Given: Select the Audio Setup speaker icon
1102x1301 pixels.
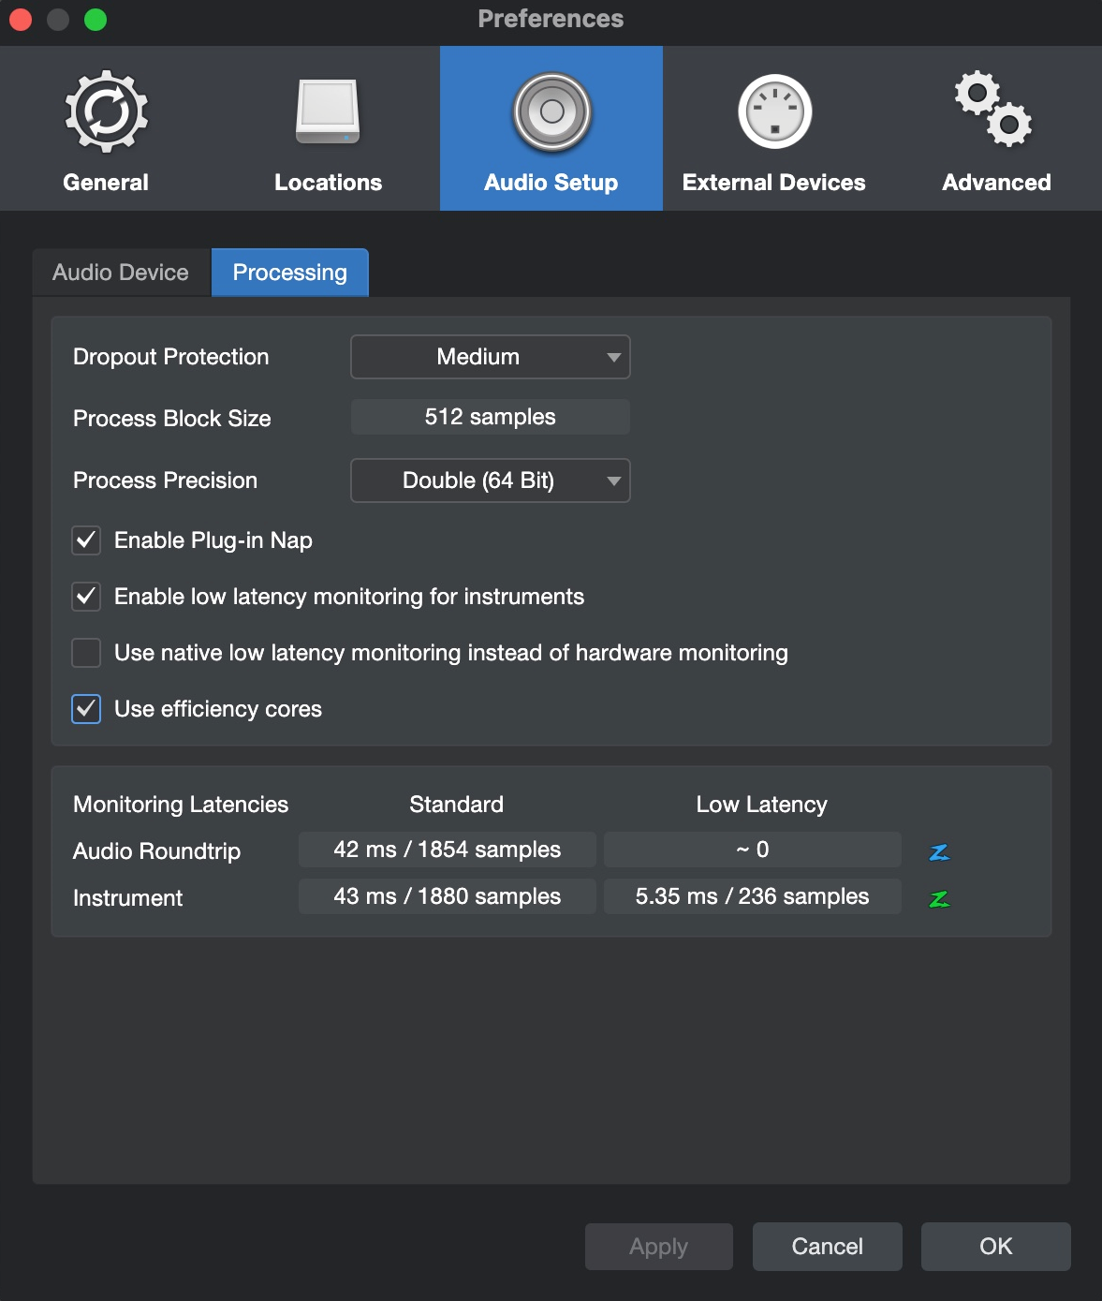Looking at the screenshot, I should [551, 112].
